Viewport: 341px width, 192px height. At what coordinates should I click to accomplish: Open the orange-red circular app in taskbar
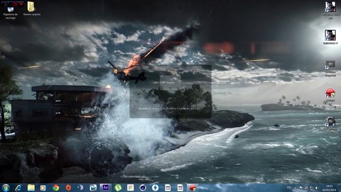pos(68,188)
